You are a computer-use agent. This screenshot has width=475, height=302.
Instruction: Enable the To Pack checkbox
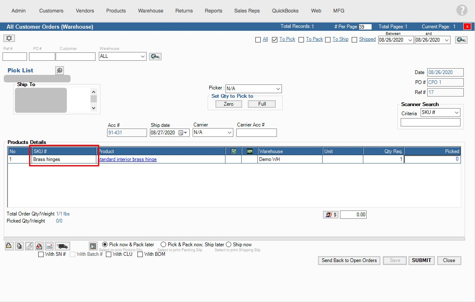pyautogui.click(x=301, y=40)
